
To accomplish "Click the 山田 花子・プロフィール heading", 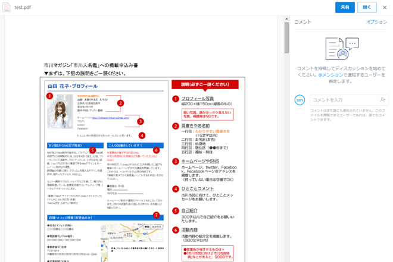I will (73, 86).
